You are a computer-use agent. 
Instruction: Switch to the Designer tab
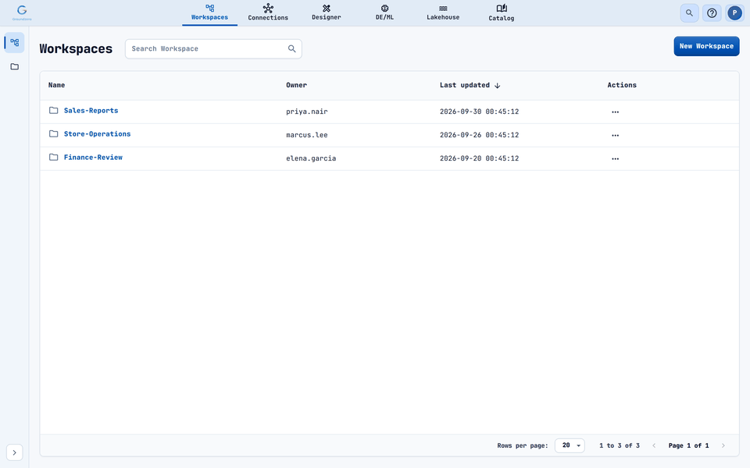click(x=327, y=13)
